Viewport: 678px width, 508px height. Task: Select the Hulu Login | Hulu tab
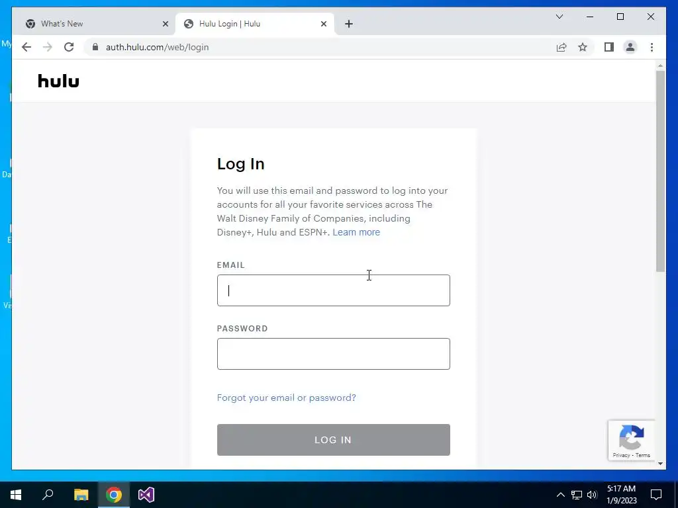254,24
